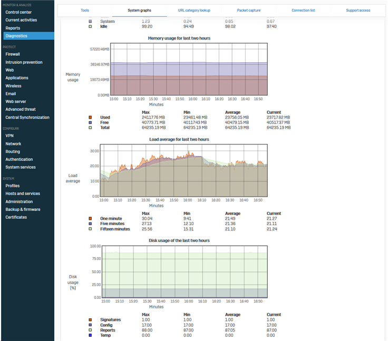Viewport: 388px width, 341px height.
Task: Select Control center in sidebar
Action: click(x=18, y=12)
